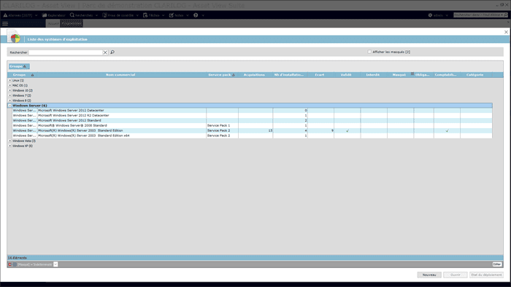This screenshot has width=511, height=287.
Task: Select Windows Server 2012 Datacenter row
Action: click(x=252, y=111)
